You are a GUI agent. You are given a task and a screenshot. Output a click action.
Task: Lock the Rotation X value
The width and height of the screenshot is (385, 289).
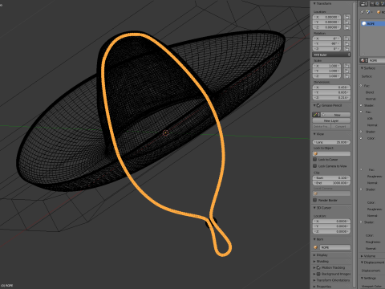click(347, 39)
